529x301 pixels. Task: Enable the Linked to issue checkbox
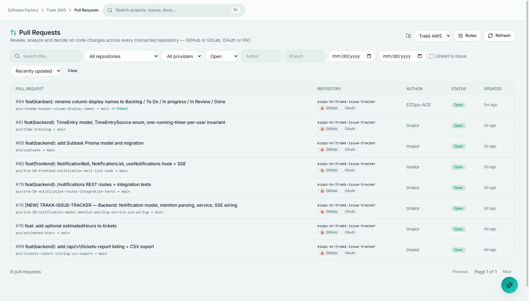point(431,56)
